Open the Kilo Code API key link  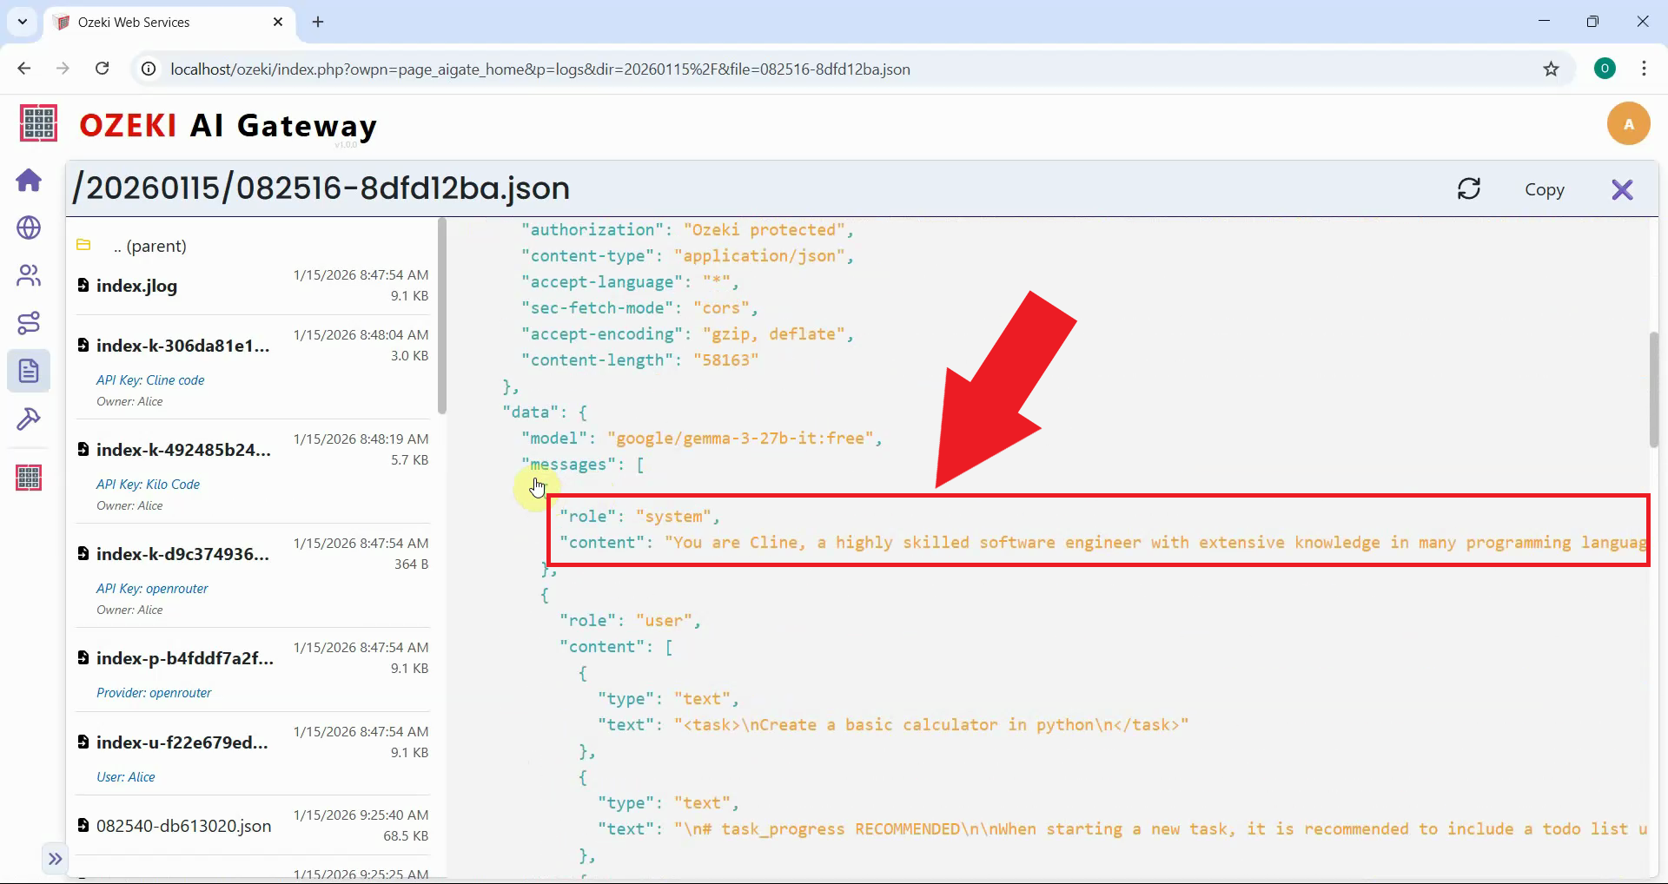point(148,485)
